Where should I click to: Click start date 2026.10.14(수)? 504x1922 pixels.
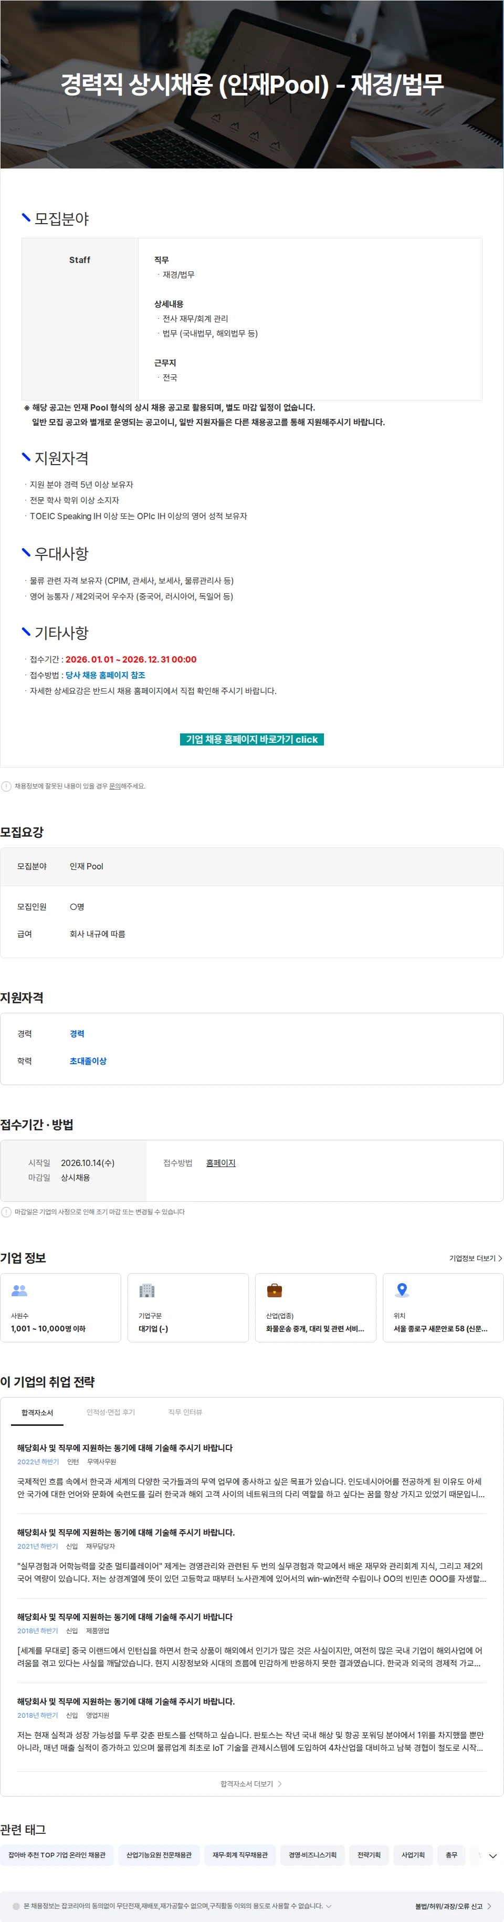tap(87, 1163)
